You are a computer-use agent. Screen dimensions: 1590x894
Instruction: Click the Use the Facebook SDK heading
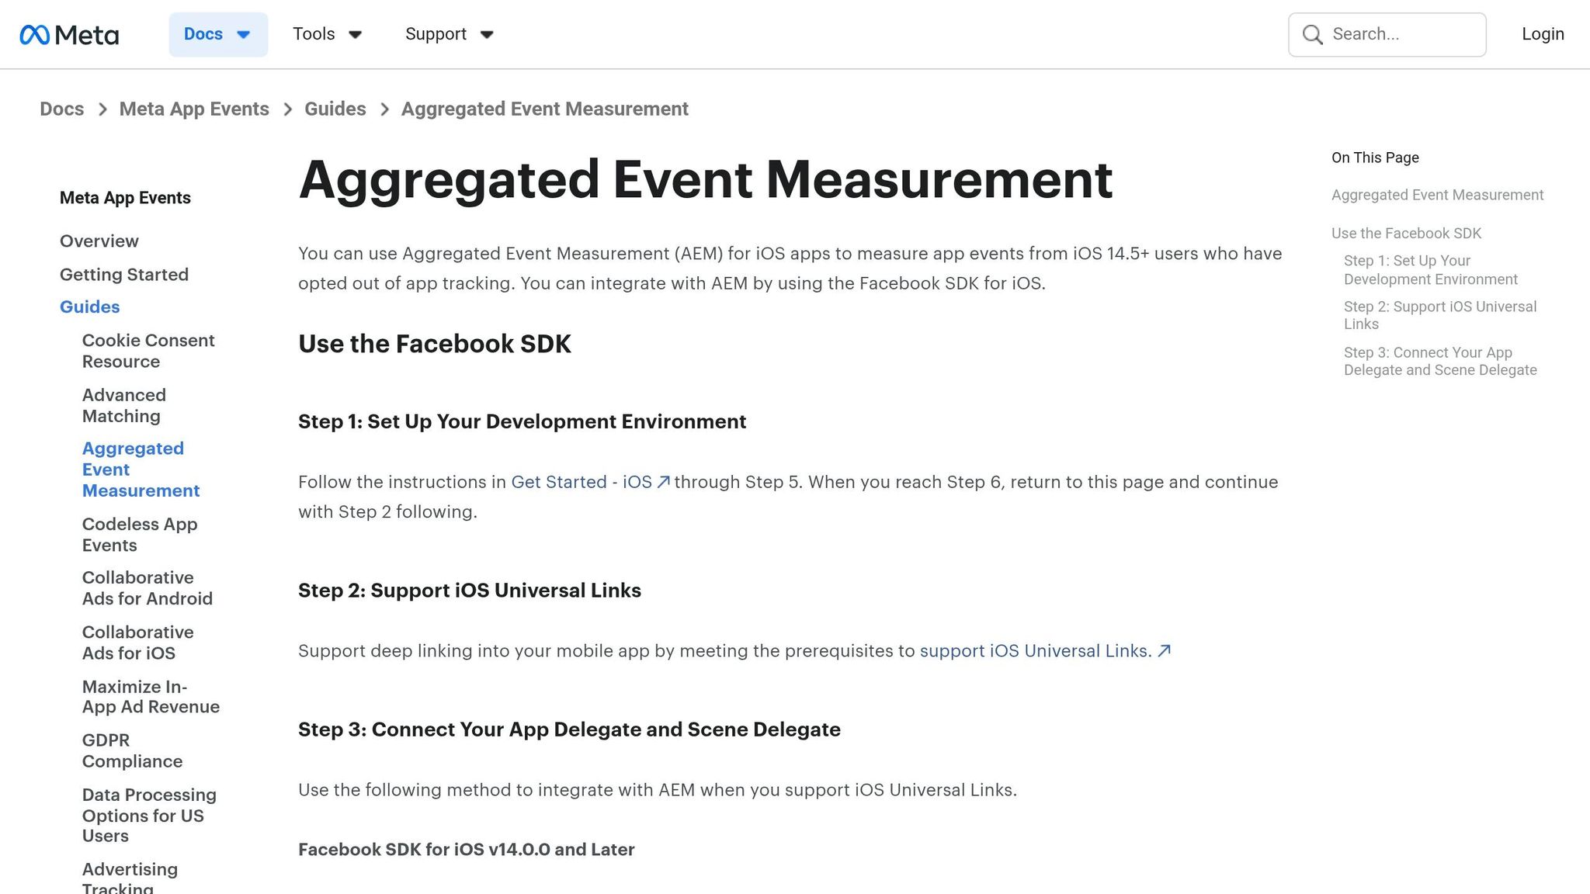435,344
